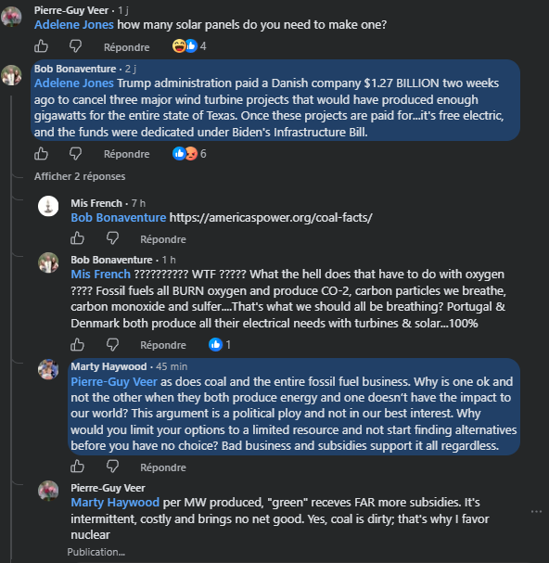
Task: Thumbs-down Marty Haywood's fossil fuel comment
Action: pyautogui.click(x=112, y=467)
